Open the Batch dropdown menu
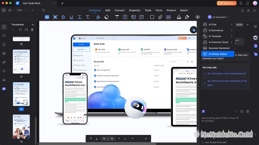259x145 pixels. click(185, 10)
